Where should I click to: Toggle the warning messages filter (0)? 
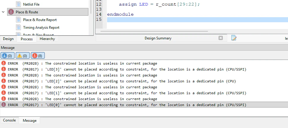click(x=23, y=55)
